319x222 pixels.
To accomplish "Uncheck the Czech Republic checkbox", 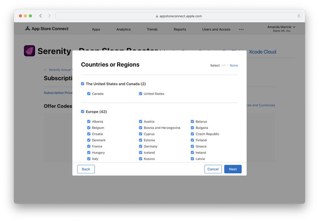I will pyautogui.click(x=192, y=134).
